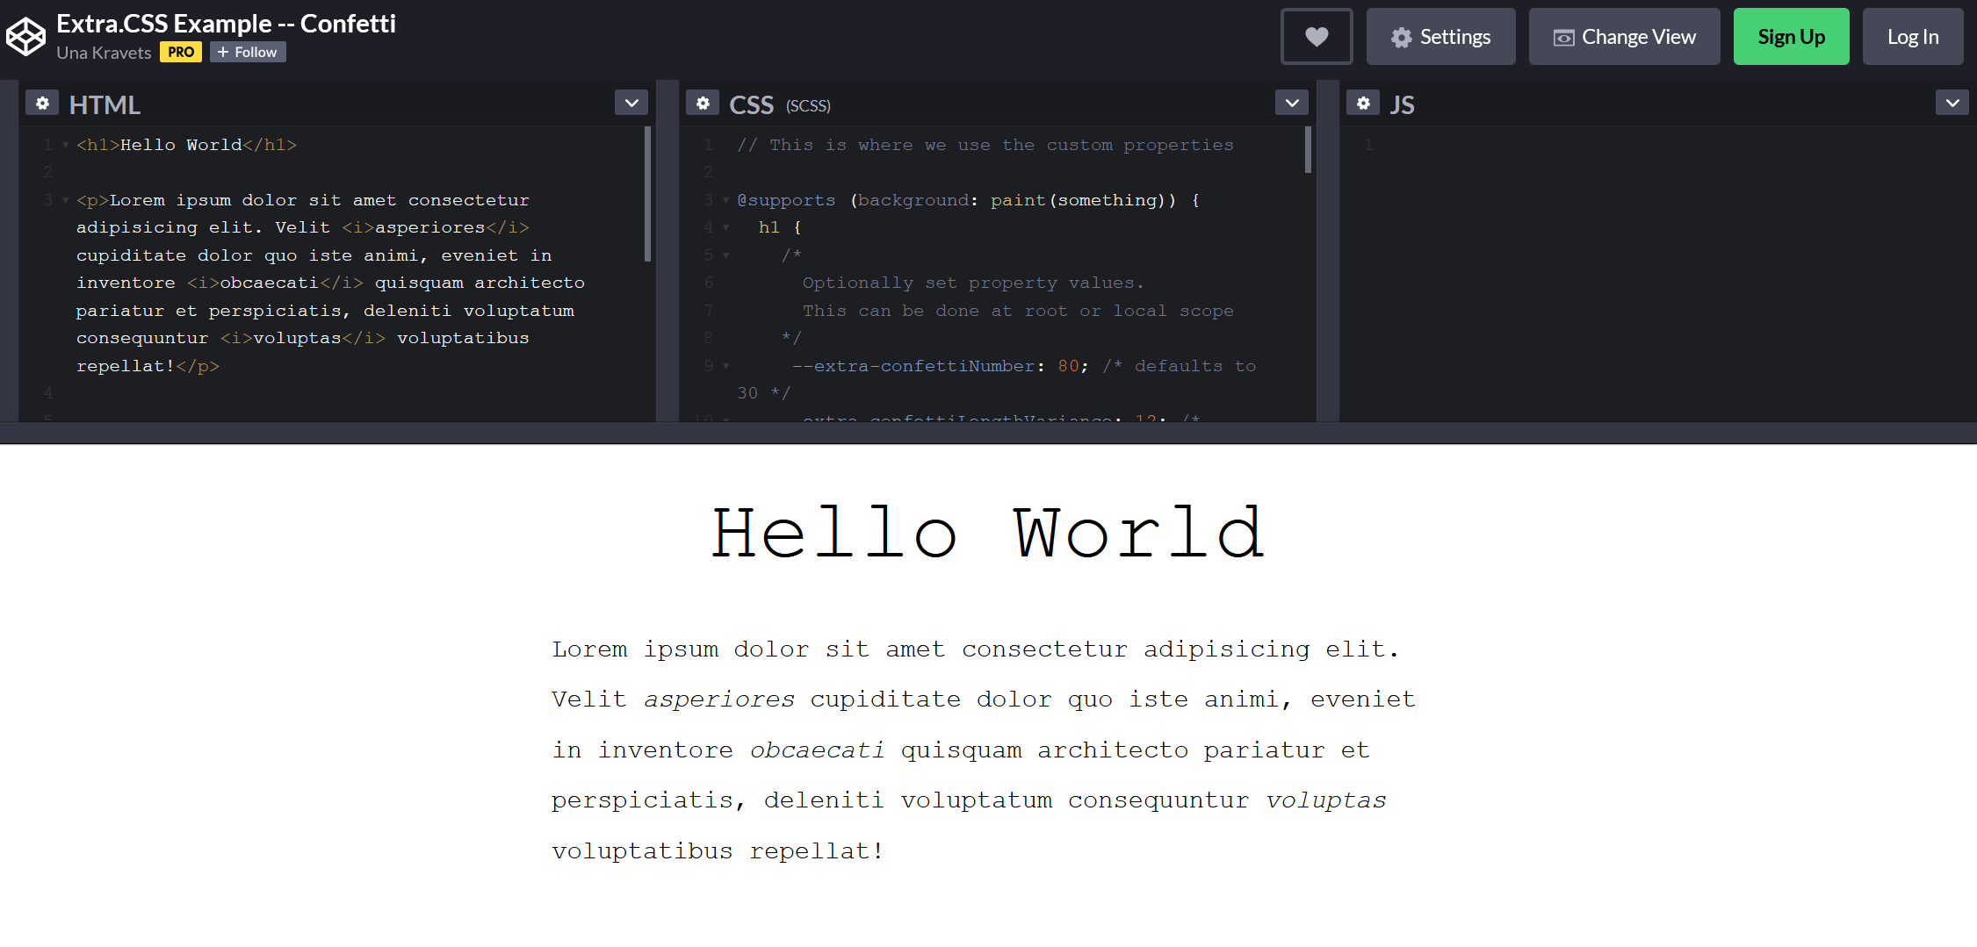Toggle follow on Una Kravets
1977x947 pixels.
248,52
